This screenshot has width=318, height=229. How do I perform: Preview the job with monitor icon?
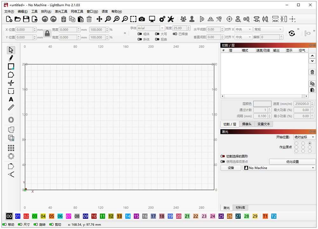click(152, 19)
